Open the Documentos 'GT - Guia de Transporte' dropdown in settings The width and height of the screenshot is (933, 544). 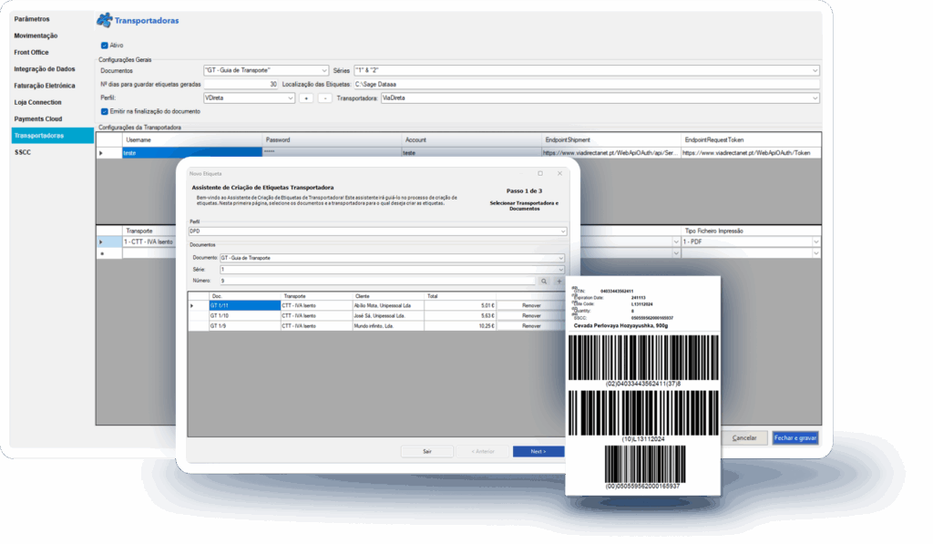click(x=324, y=70)
